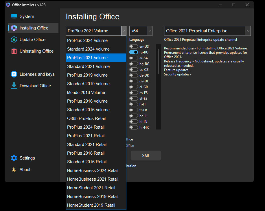
Task: Click the Settings gear icon
Action: [x=14, y=158]
